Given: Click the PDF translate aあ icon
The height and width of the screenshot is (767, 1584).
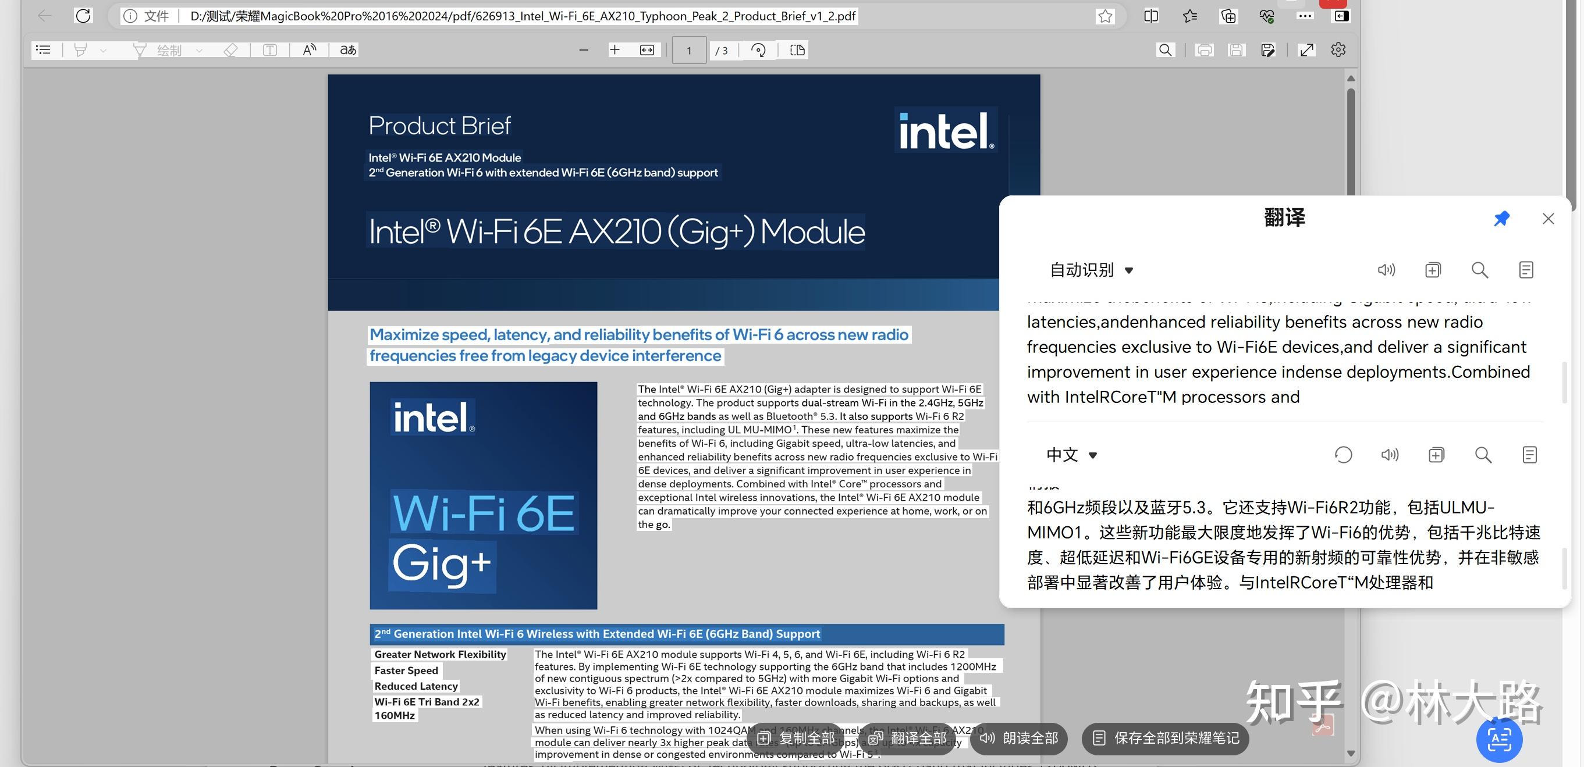Looking at the screenshot, I should [x=348, y=50].
